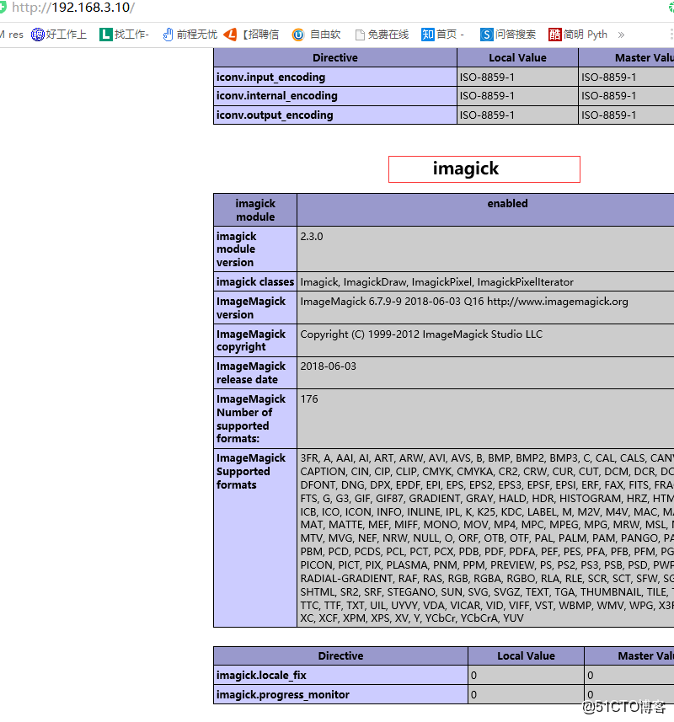The height and width of the screenshot is (722, 674).
Task: Click the imagick section heading
Action: (465, 168)
